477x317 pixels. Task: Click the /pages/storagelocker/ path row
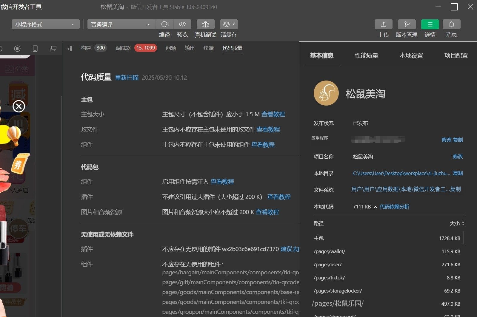click(x=387, y=291)
